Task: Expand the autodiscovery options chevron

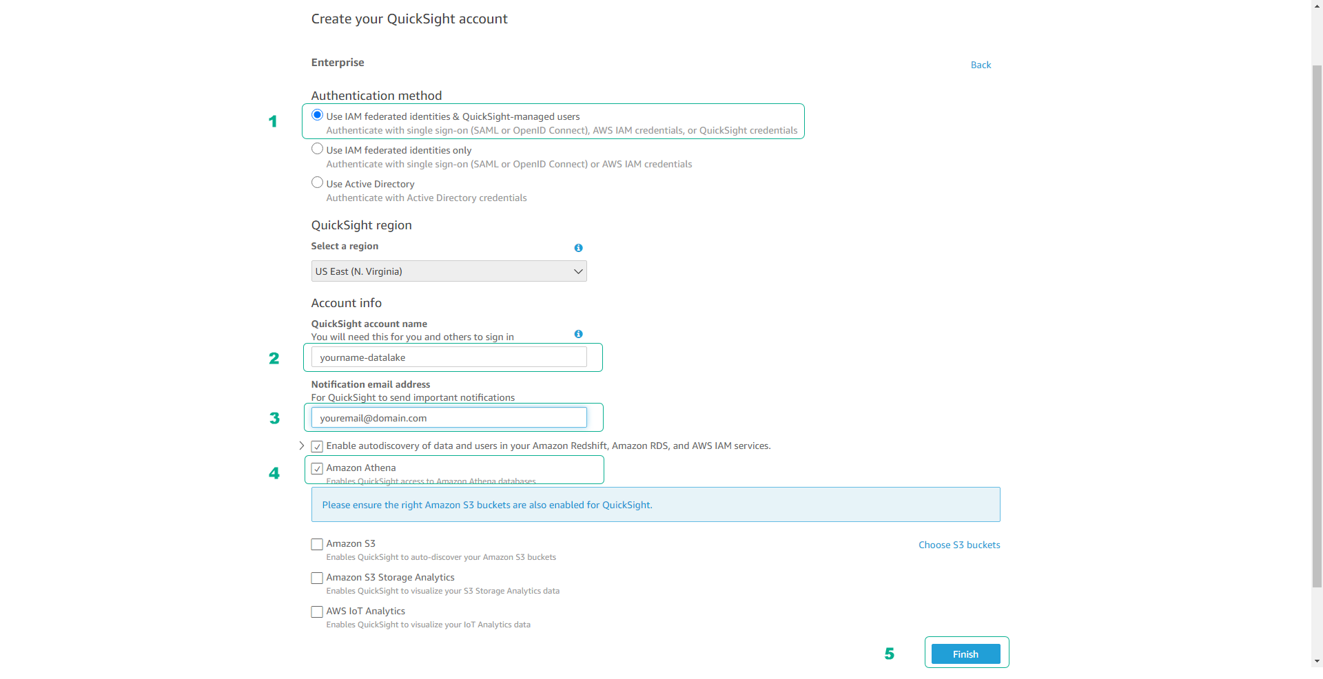Action: [x=302, y=446]
